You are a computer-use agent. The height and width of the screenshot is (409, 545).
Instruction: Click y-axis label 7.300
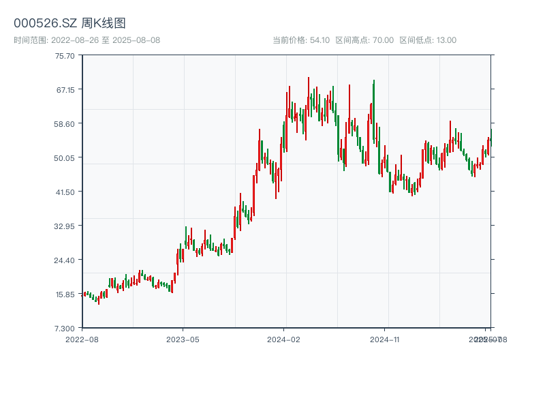click(x=65, y=329)
